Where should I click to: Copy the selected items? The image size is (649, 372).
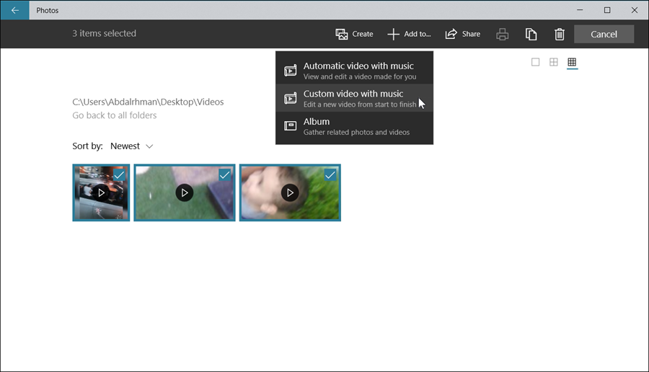click(x=531, y=34)
